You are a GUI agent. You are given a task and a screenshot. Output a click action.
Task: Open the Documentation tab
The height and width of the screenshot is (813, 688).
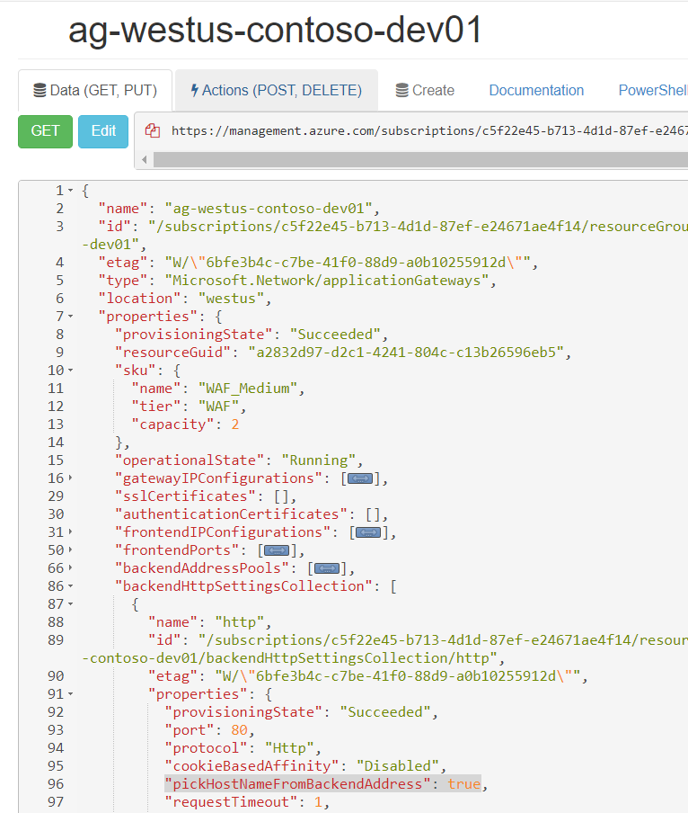[536, 90]
